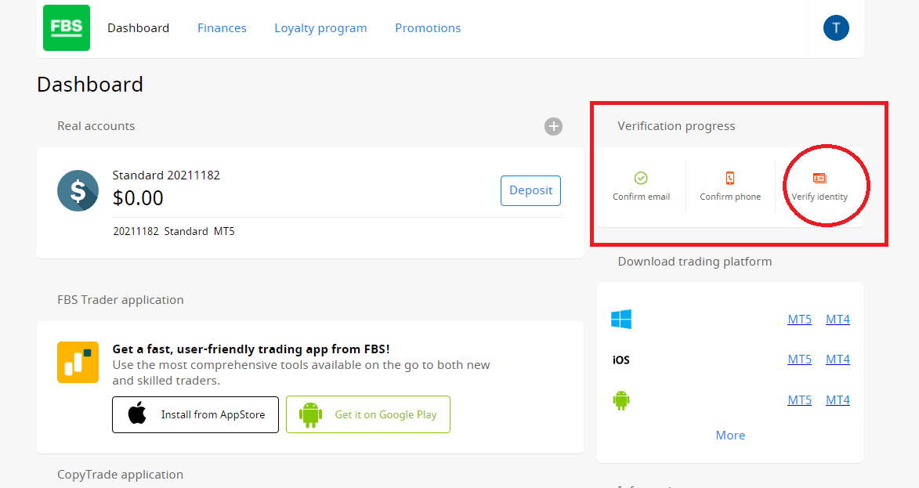Expand More trading platform downloads

[730, 436]
